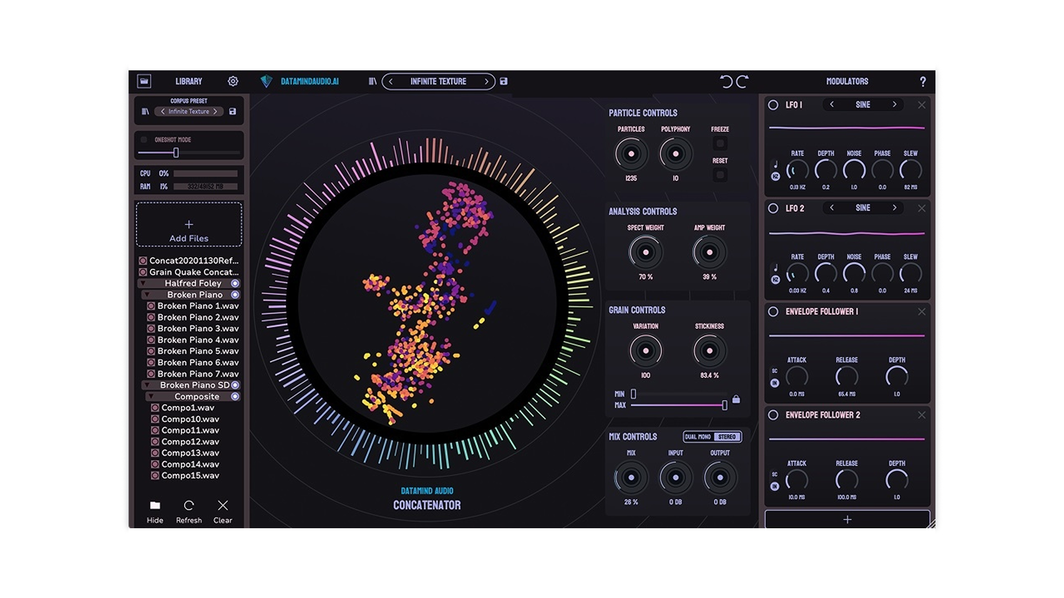Viewport: 1064px width, 598px height.
Task: Open settings with the gear icon
Action: (x=233, y=81)
